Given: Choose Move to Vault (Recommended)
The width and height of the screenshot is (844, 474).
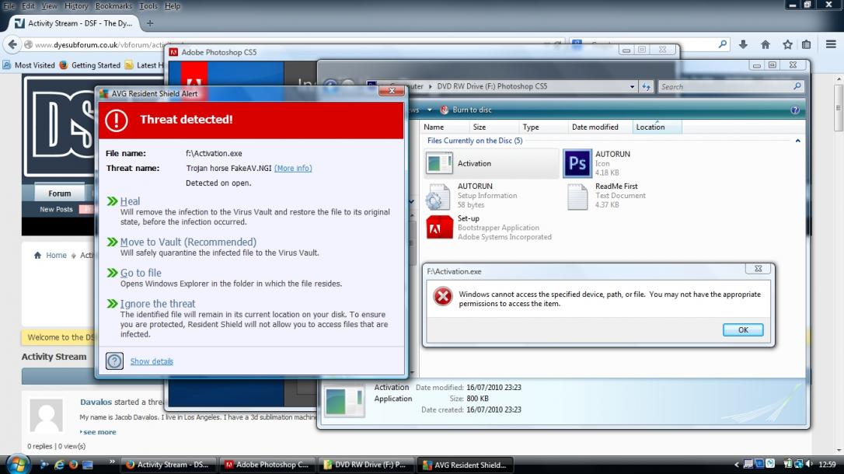Looking at the screenshot, I should click(188, 242).
